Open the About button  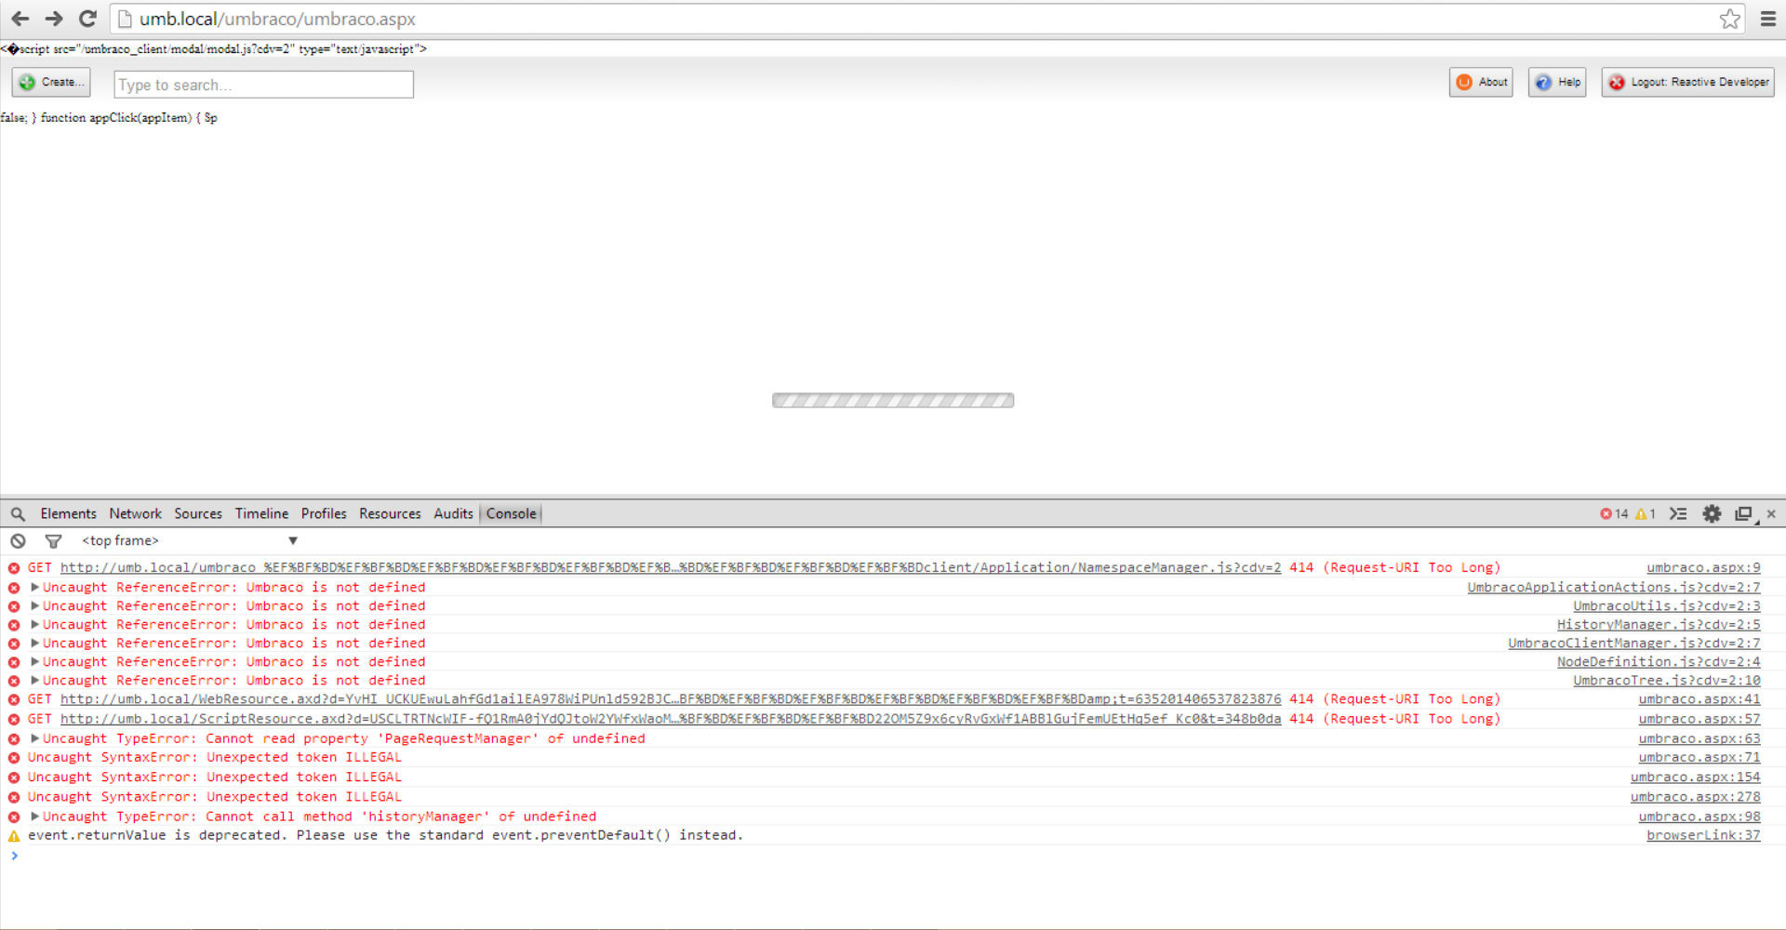1481,83
